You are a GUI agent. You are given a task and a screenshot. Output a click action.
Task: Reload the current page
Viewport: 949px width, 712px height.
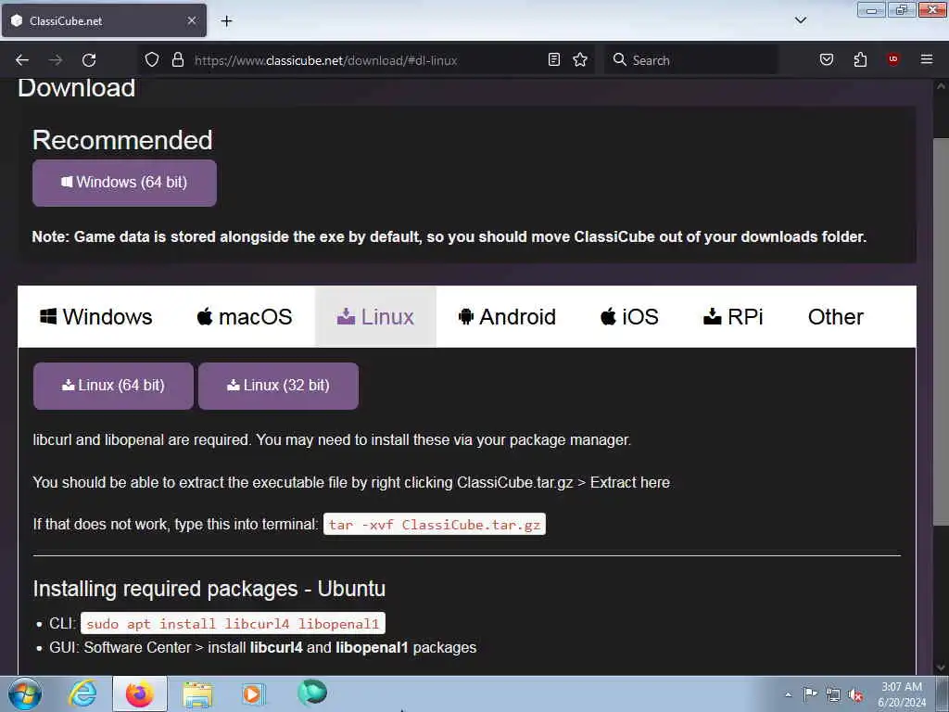click(x=89, y=60)
